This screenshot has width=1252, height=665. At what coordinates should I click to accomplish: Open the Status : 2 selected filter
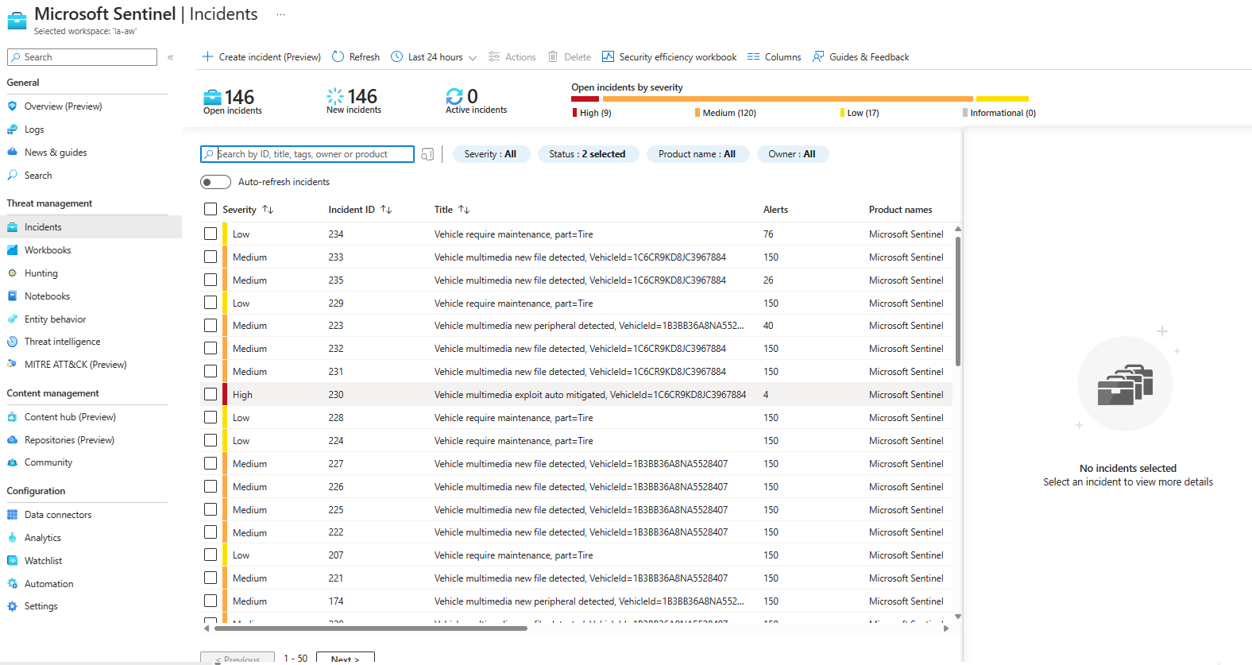tap(587, 154)
